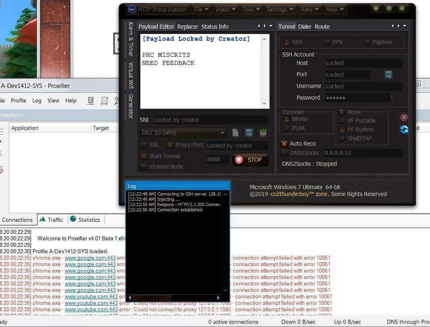Select the PLink tunneler option
430x327 pixels.
(x=287, y=128)
